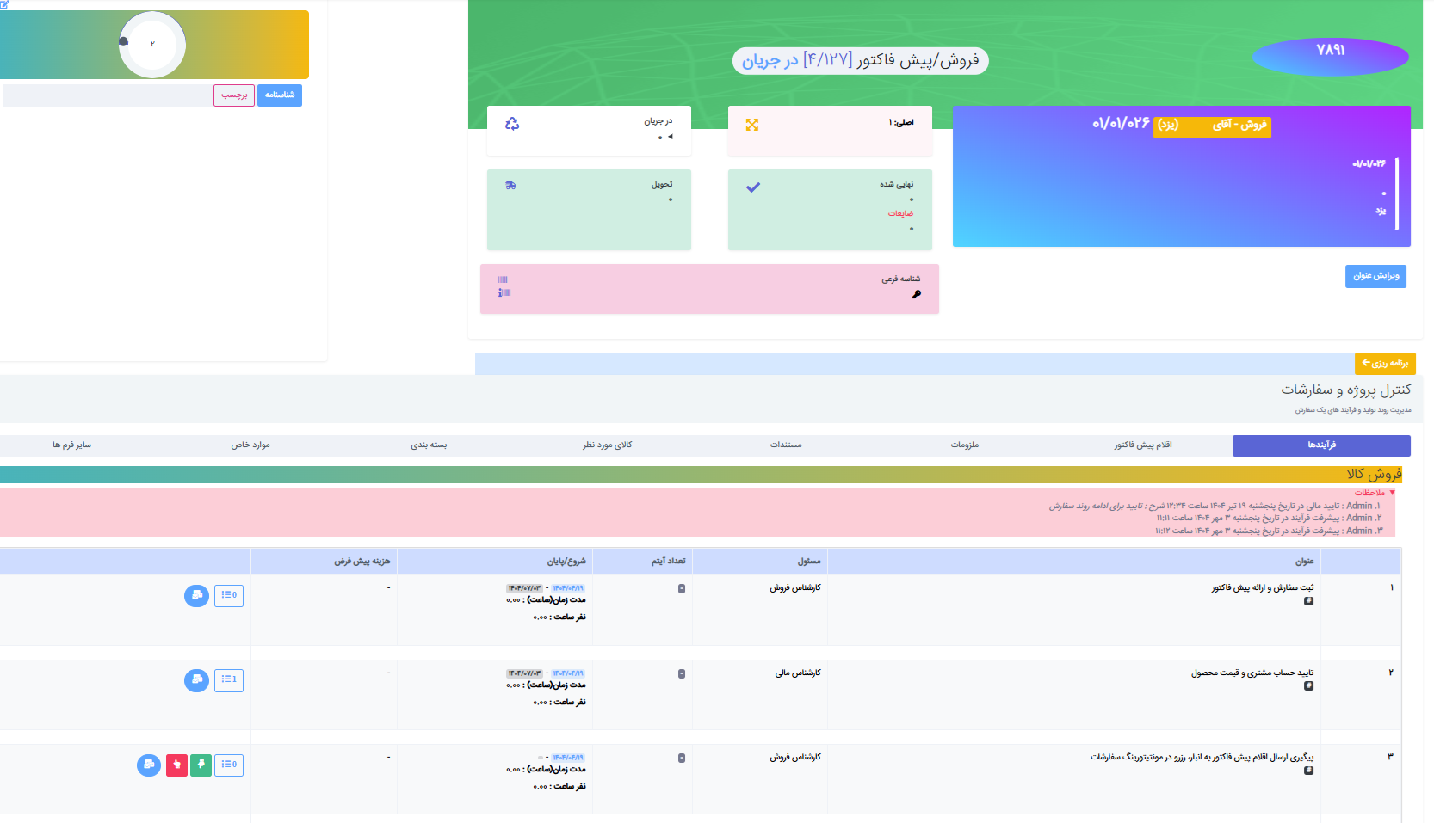This screenshot has width=1434, height=823.
Task: Expand the small arrow under در جریان
Action: pos(671,137)
